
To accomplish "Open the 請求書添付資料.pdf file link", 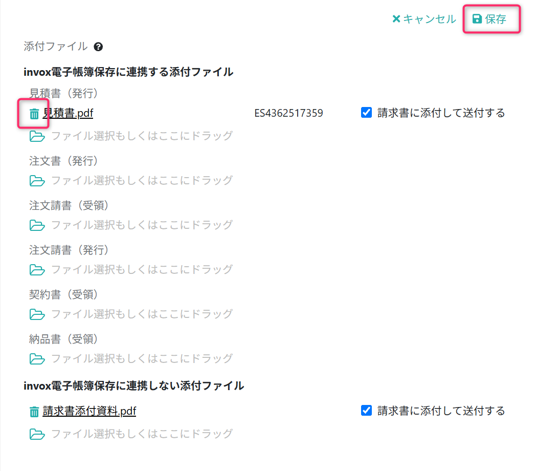I will coord(89,411).
